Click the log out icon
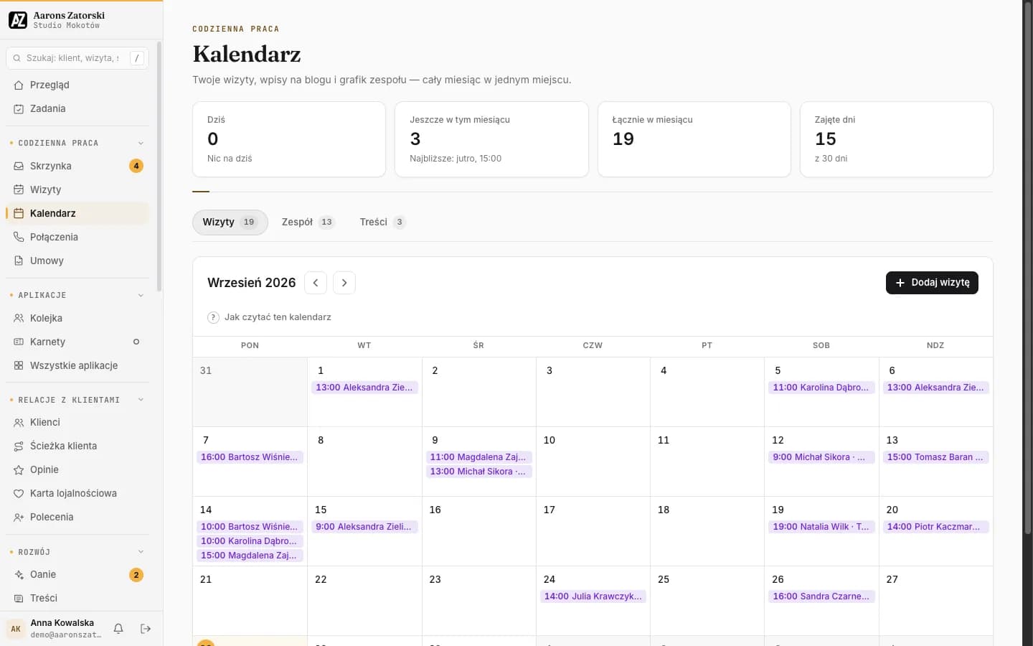Image resolution: width=1033 pixels, height=646 pixels. (x=146, y=629)
